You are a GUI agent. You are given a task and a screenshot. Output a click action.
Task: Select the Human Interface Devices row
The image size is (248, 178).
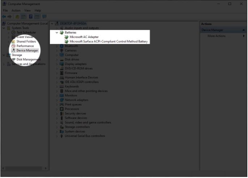[81, 78]
